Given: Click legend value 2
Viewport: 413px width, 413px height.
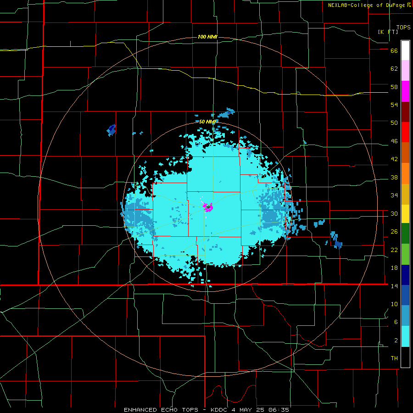Looking at the screenshot, I should 396,340.
